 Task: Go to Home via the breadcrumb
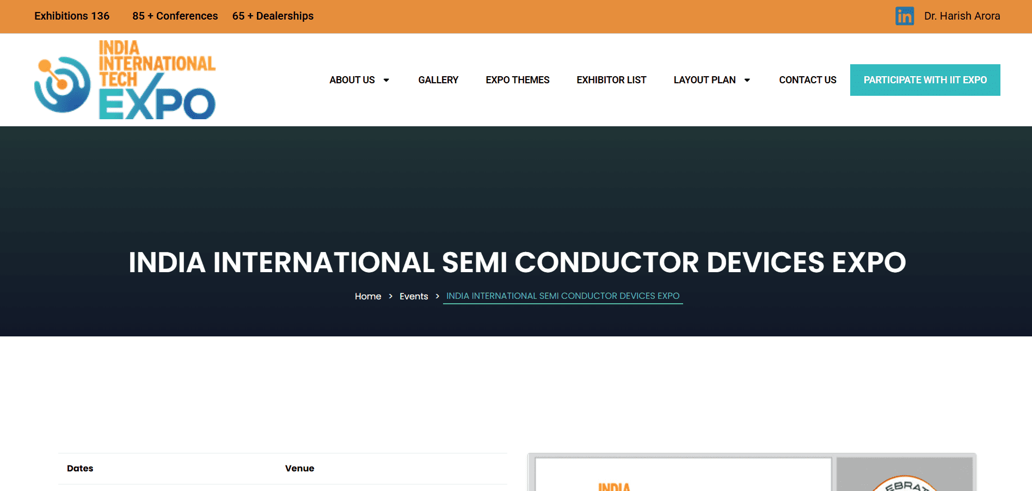click(x=368, y=296)
